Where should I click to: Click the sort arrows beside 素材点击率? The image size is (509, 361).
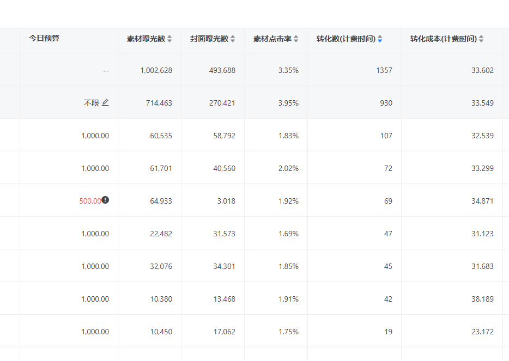(296, 39)
